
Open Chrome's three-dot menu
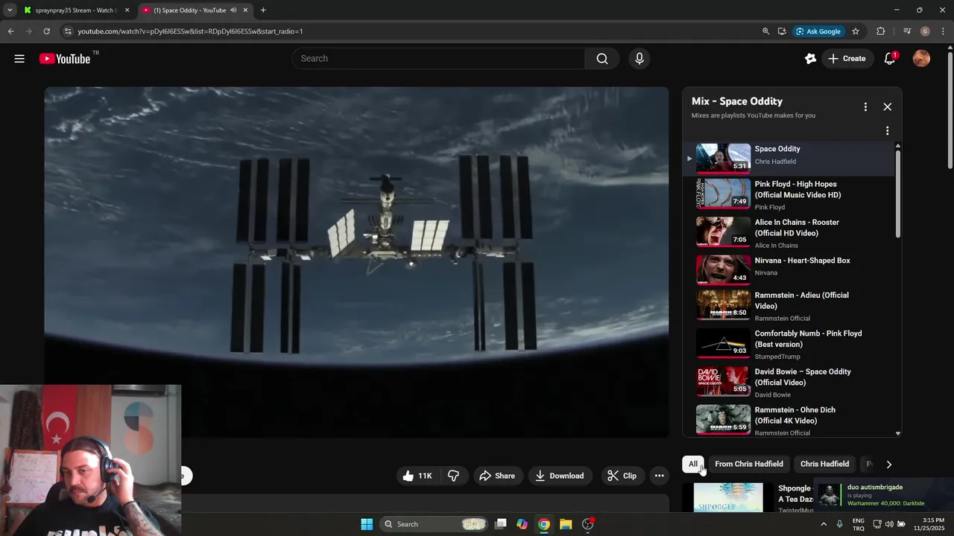click(944, 31)
